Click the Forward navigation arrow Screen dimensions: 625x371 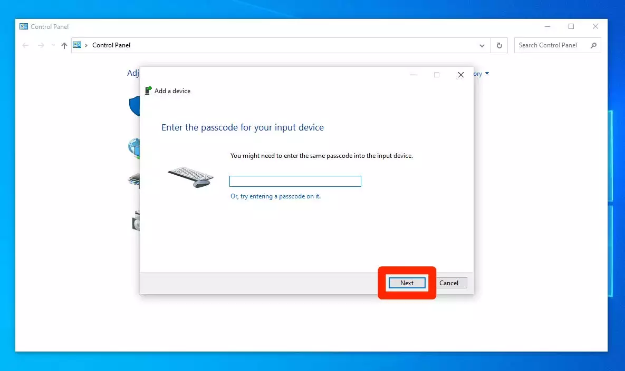coord(41,45)
